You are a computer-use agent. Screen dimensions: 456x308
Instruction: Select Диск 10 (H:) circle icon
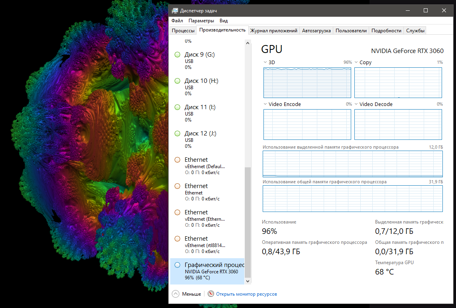[177, 81]
